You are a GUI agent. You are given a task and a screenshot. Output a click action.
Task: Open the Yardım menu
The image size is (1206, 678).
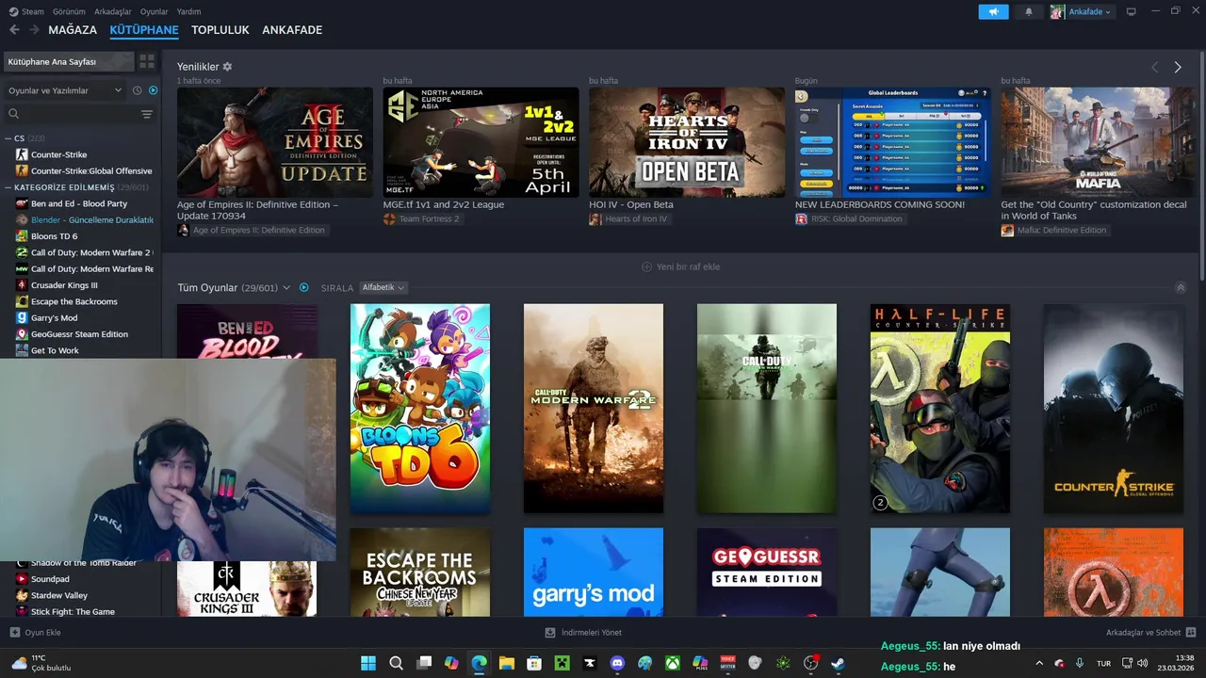coord(189,11)
